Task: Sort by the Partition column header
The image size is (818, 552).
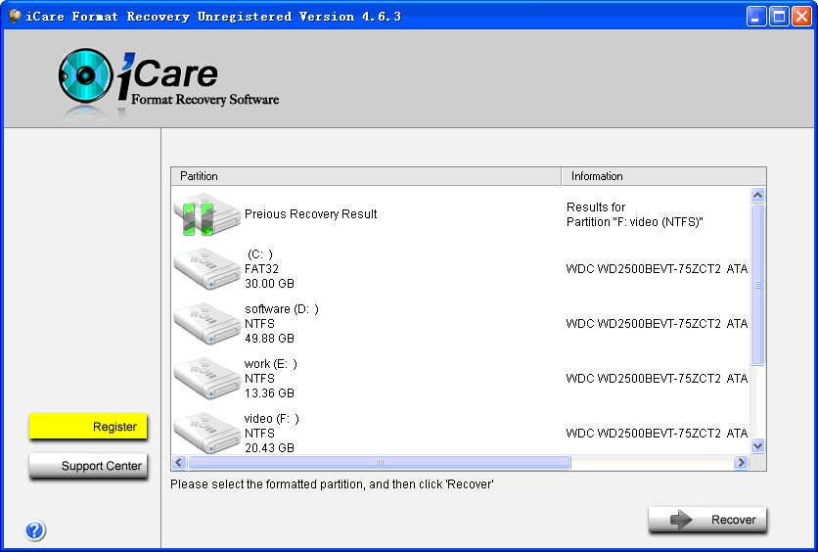Action: coord(366,176)
